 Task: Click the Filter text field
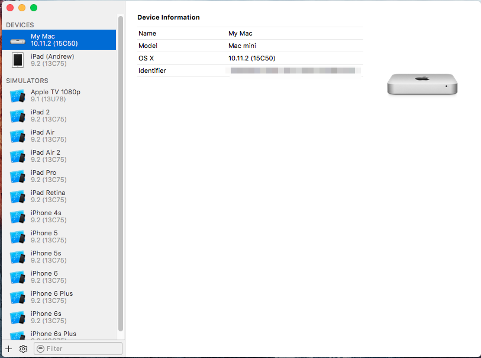coord(78,349)
